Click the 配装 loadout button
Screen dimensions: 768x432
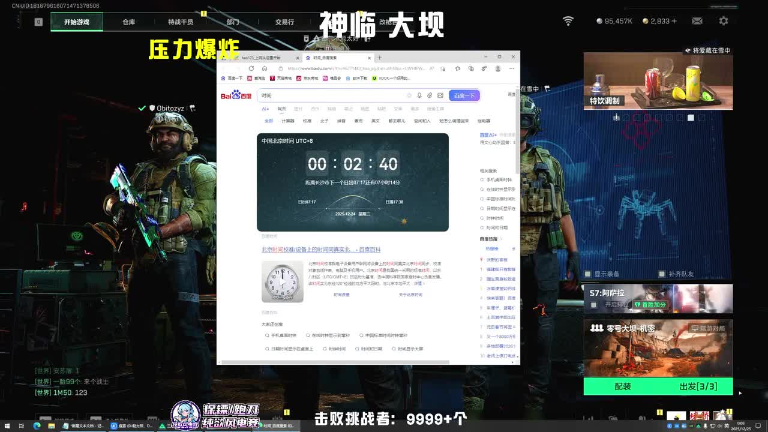pos(623,386)
